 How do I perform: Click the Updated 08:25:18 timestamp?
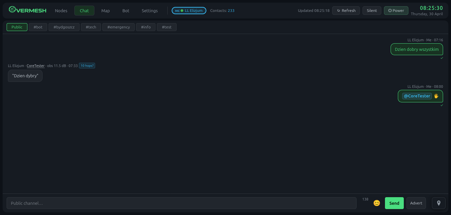pyautogui.click(x=314, y=11)
